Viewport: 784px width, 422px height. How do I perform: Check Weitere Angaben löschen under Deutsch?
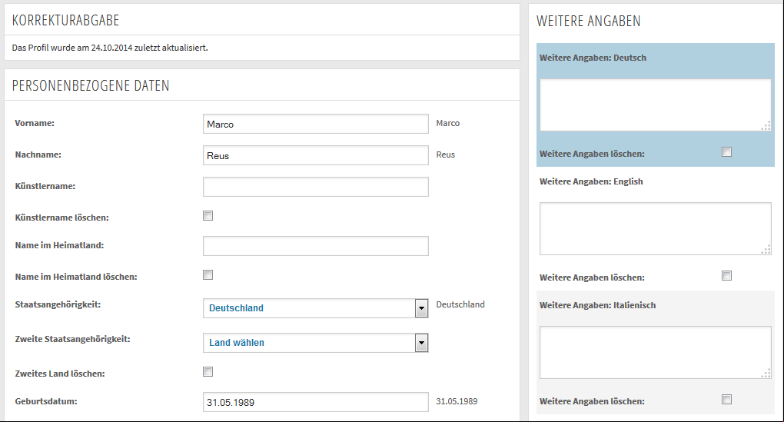(727, 152)
